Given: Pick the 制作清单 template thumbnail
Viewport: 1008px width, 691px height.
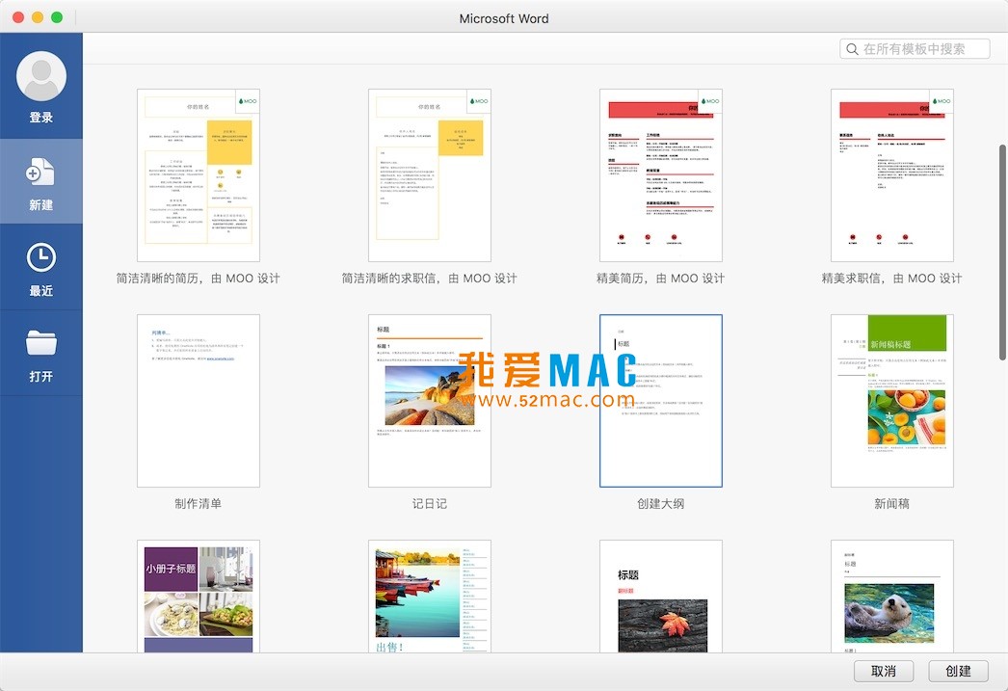Looking at the screenshot, I should (198, 401).
